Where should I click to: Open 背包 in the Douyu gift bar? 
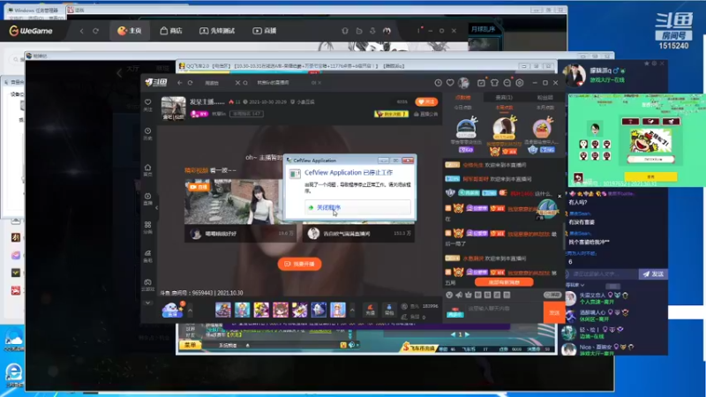(x=389, y=310)
